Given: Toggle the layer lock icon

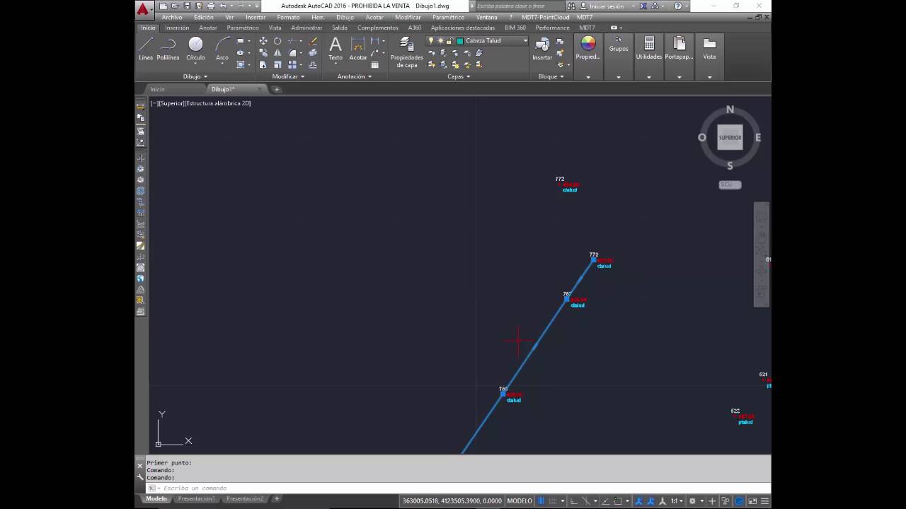Looking at the screenshot, I should click(x=449, y=41).
